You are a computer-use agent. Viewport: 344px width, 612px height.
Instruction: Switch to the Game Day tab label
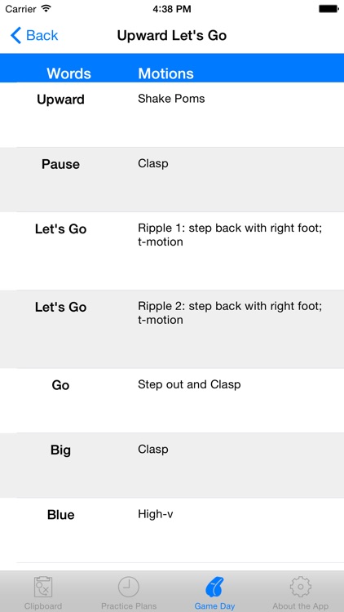214,606
